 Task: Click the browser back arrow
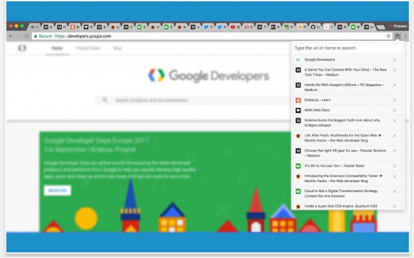coord(11,36)
